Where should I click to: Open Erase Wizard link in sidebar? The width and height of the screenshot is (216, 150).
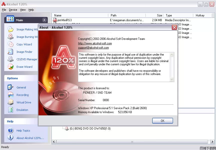(x=24, y=67)
